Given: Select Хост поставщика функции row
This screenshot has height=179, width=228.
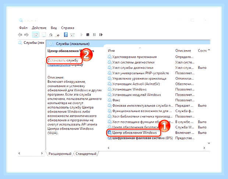Looking at the screenshot, I should (157, 122).
